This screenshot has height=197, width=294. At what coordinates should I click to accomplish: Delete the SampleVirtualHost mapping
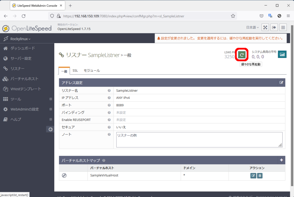(260, 175)
